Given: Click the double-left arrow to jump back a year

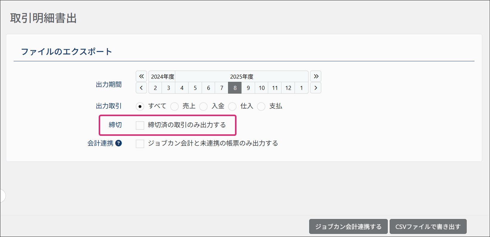Looking at the screenshot, I should point(141,76).
